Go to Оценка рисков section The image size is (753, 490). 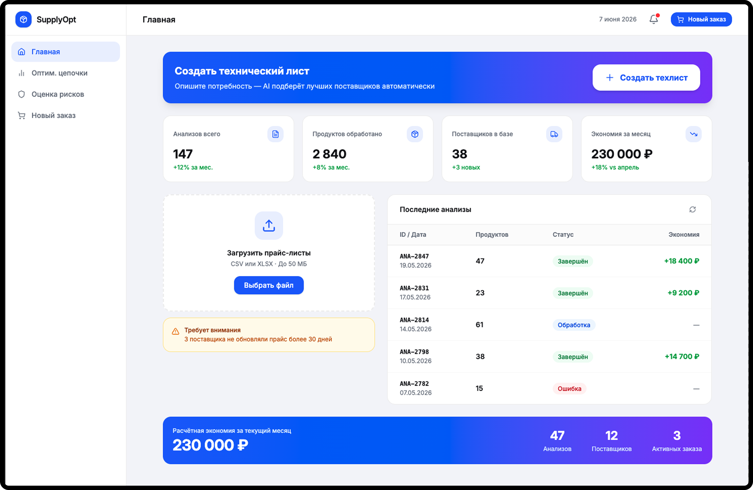[x=66, y=94]
